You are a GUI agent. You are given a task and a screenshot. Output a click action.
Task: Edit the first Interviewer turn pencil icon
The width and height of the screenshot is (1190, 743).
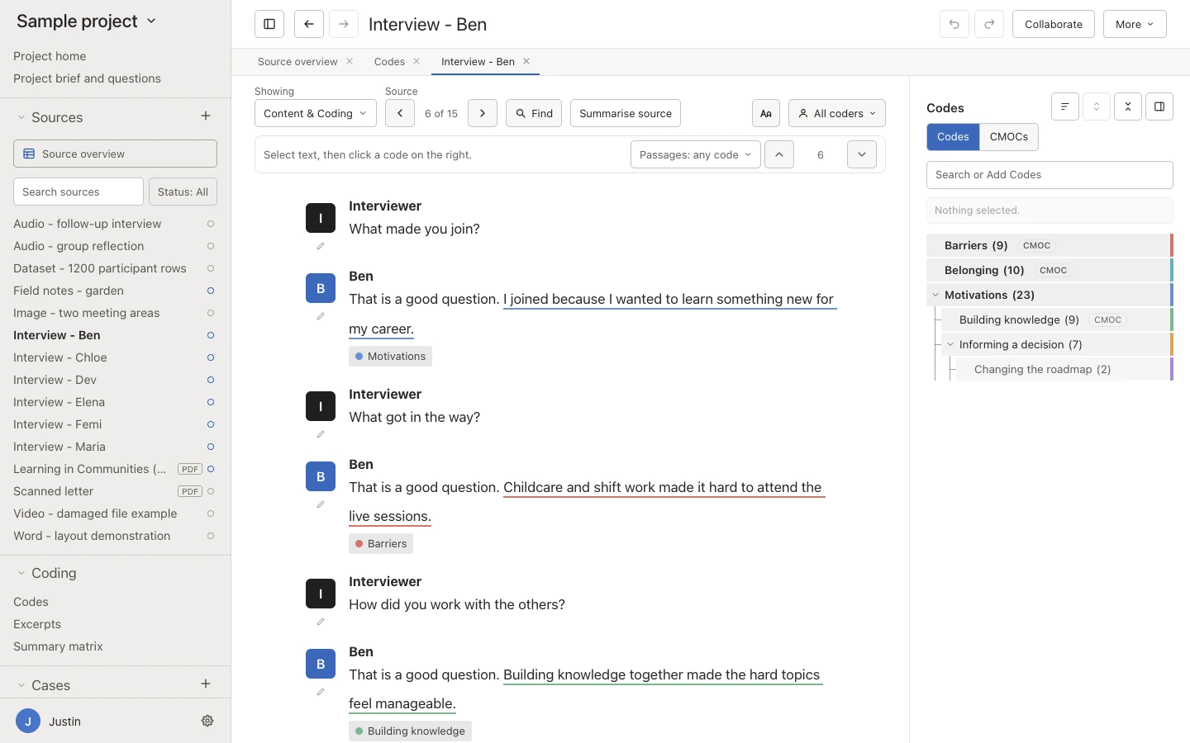[321, 246]
